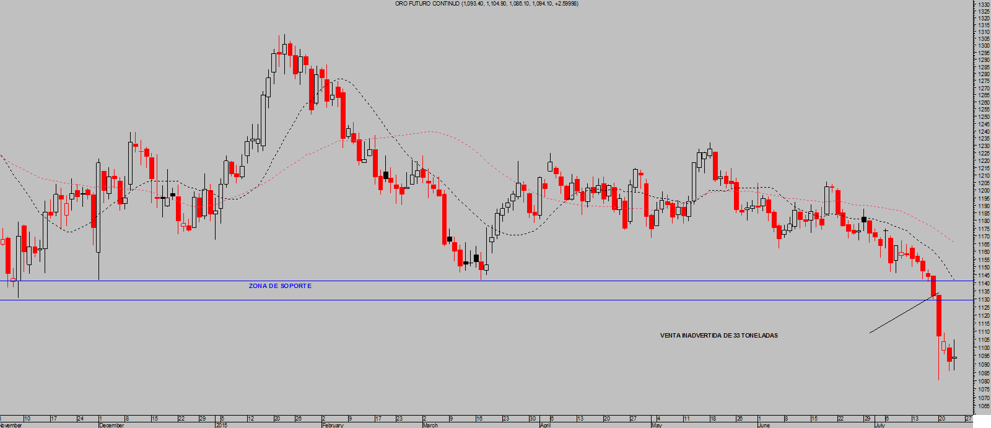Select the VENTA INADVERTIDA DE 33 TONELADAS annotation
This screenshot has height=428, width=991.
(718, 336)
